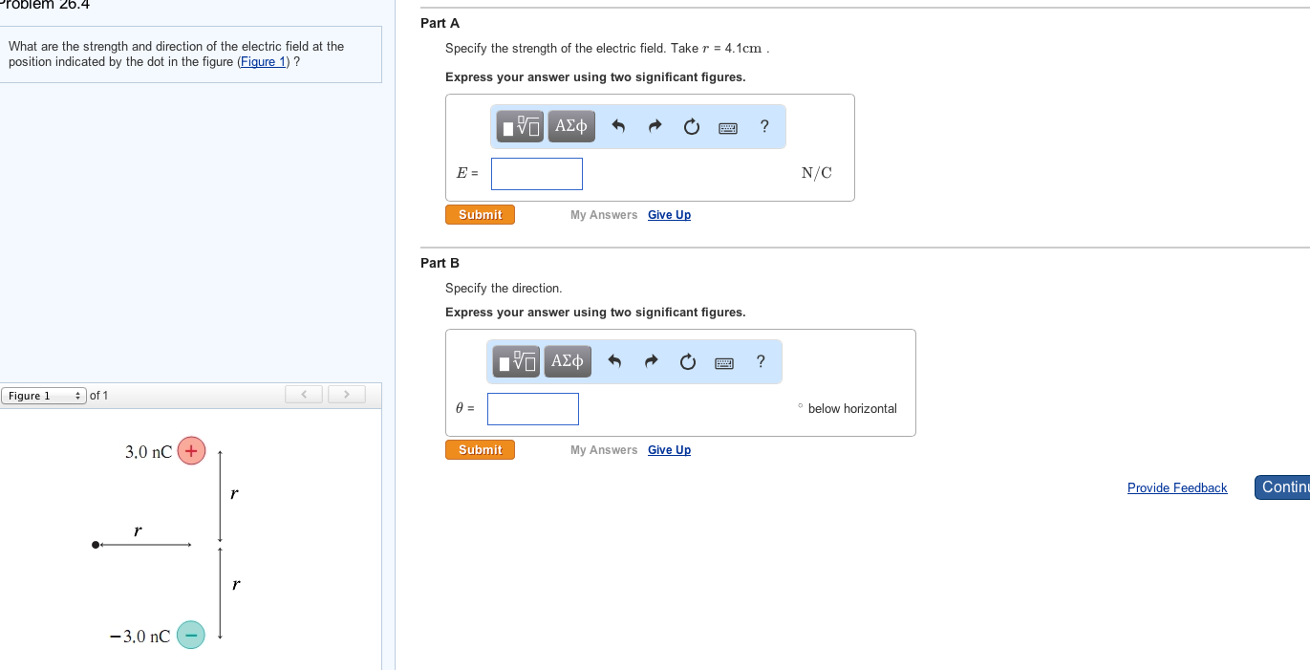1310x670 pixels.
Task: Go to the previous figure
Action: click(x=304, y=395)
